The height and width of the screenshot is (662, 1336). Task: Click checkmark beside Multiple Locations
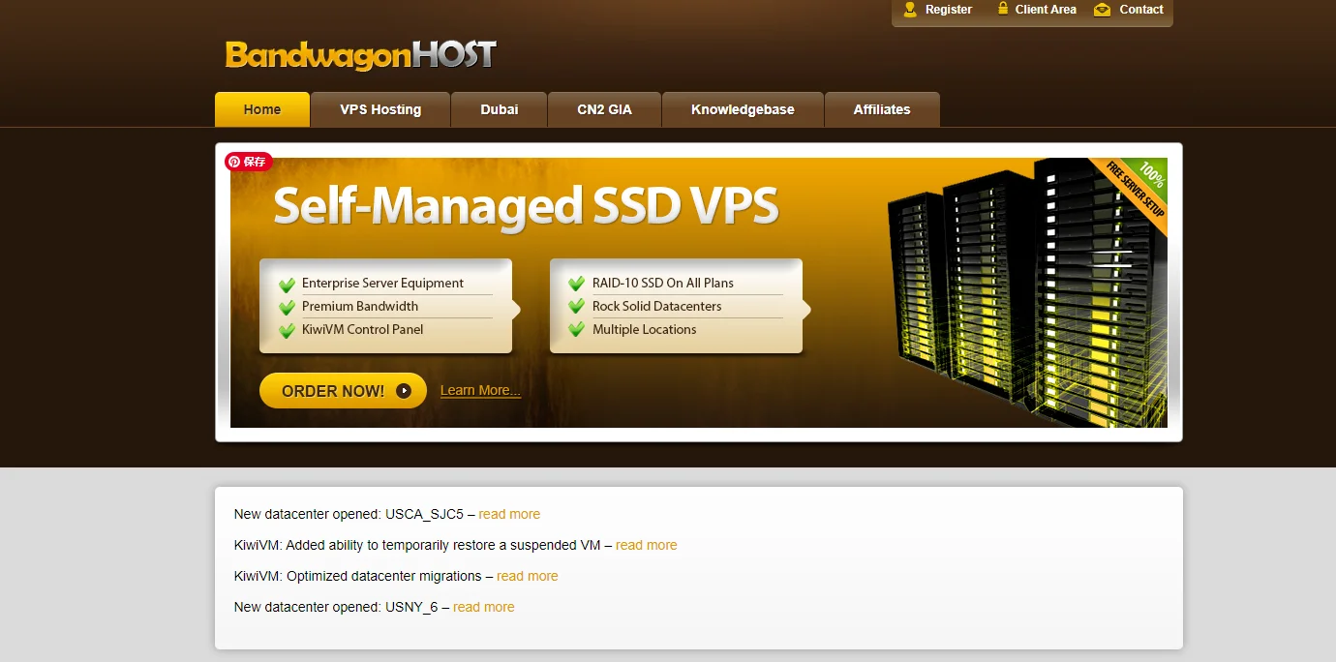pos(577,330)
